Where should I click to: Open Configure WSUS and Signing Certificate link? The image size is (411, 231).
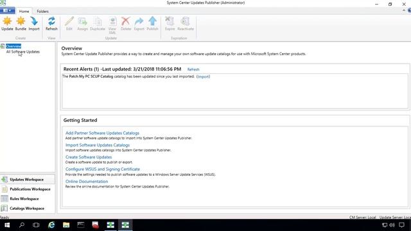pyautogui.click(x=103, y=169)
